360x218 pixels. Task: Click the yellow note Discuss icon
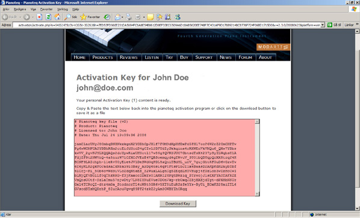pyautogui.click(x=150, y=17)
